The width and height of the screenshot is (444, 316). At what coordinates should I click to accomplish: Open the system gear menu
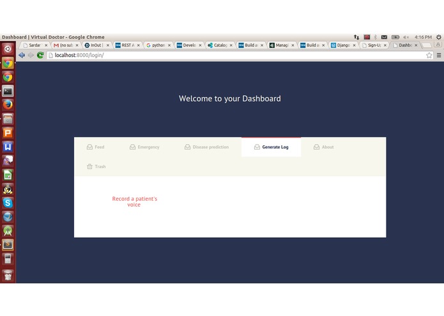(x=439, y=37)
